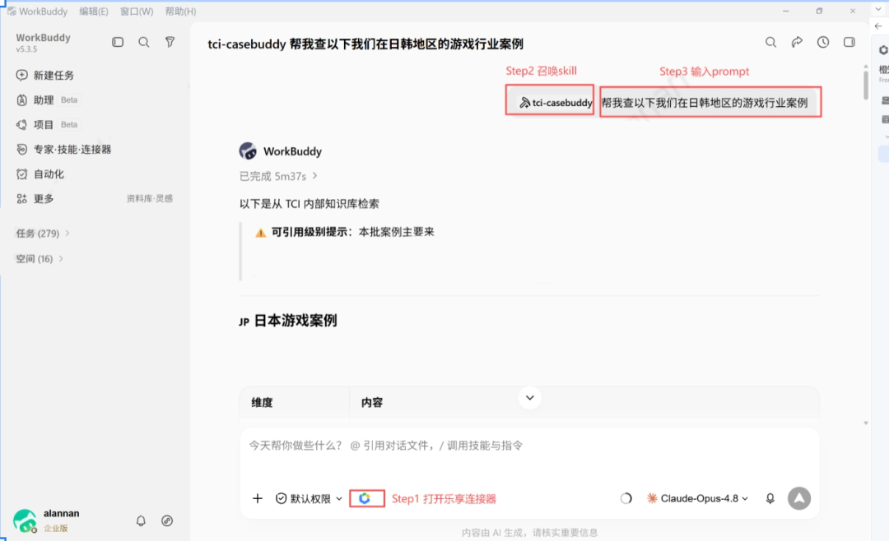Expand the 任务 (279) list
The width and height of the screenshot is (889, 541).
pos(43,234)
